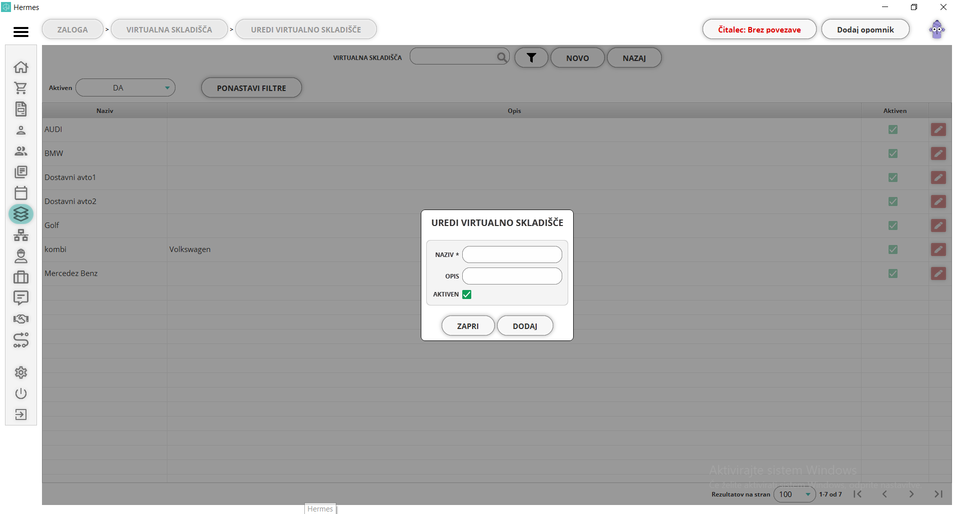Edit the Golf row pencil icon
957x514 pixels.
click(x=939, y=225)
